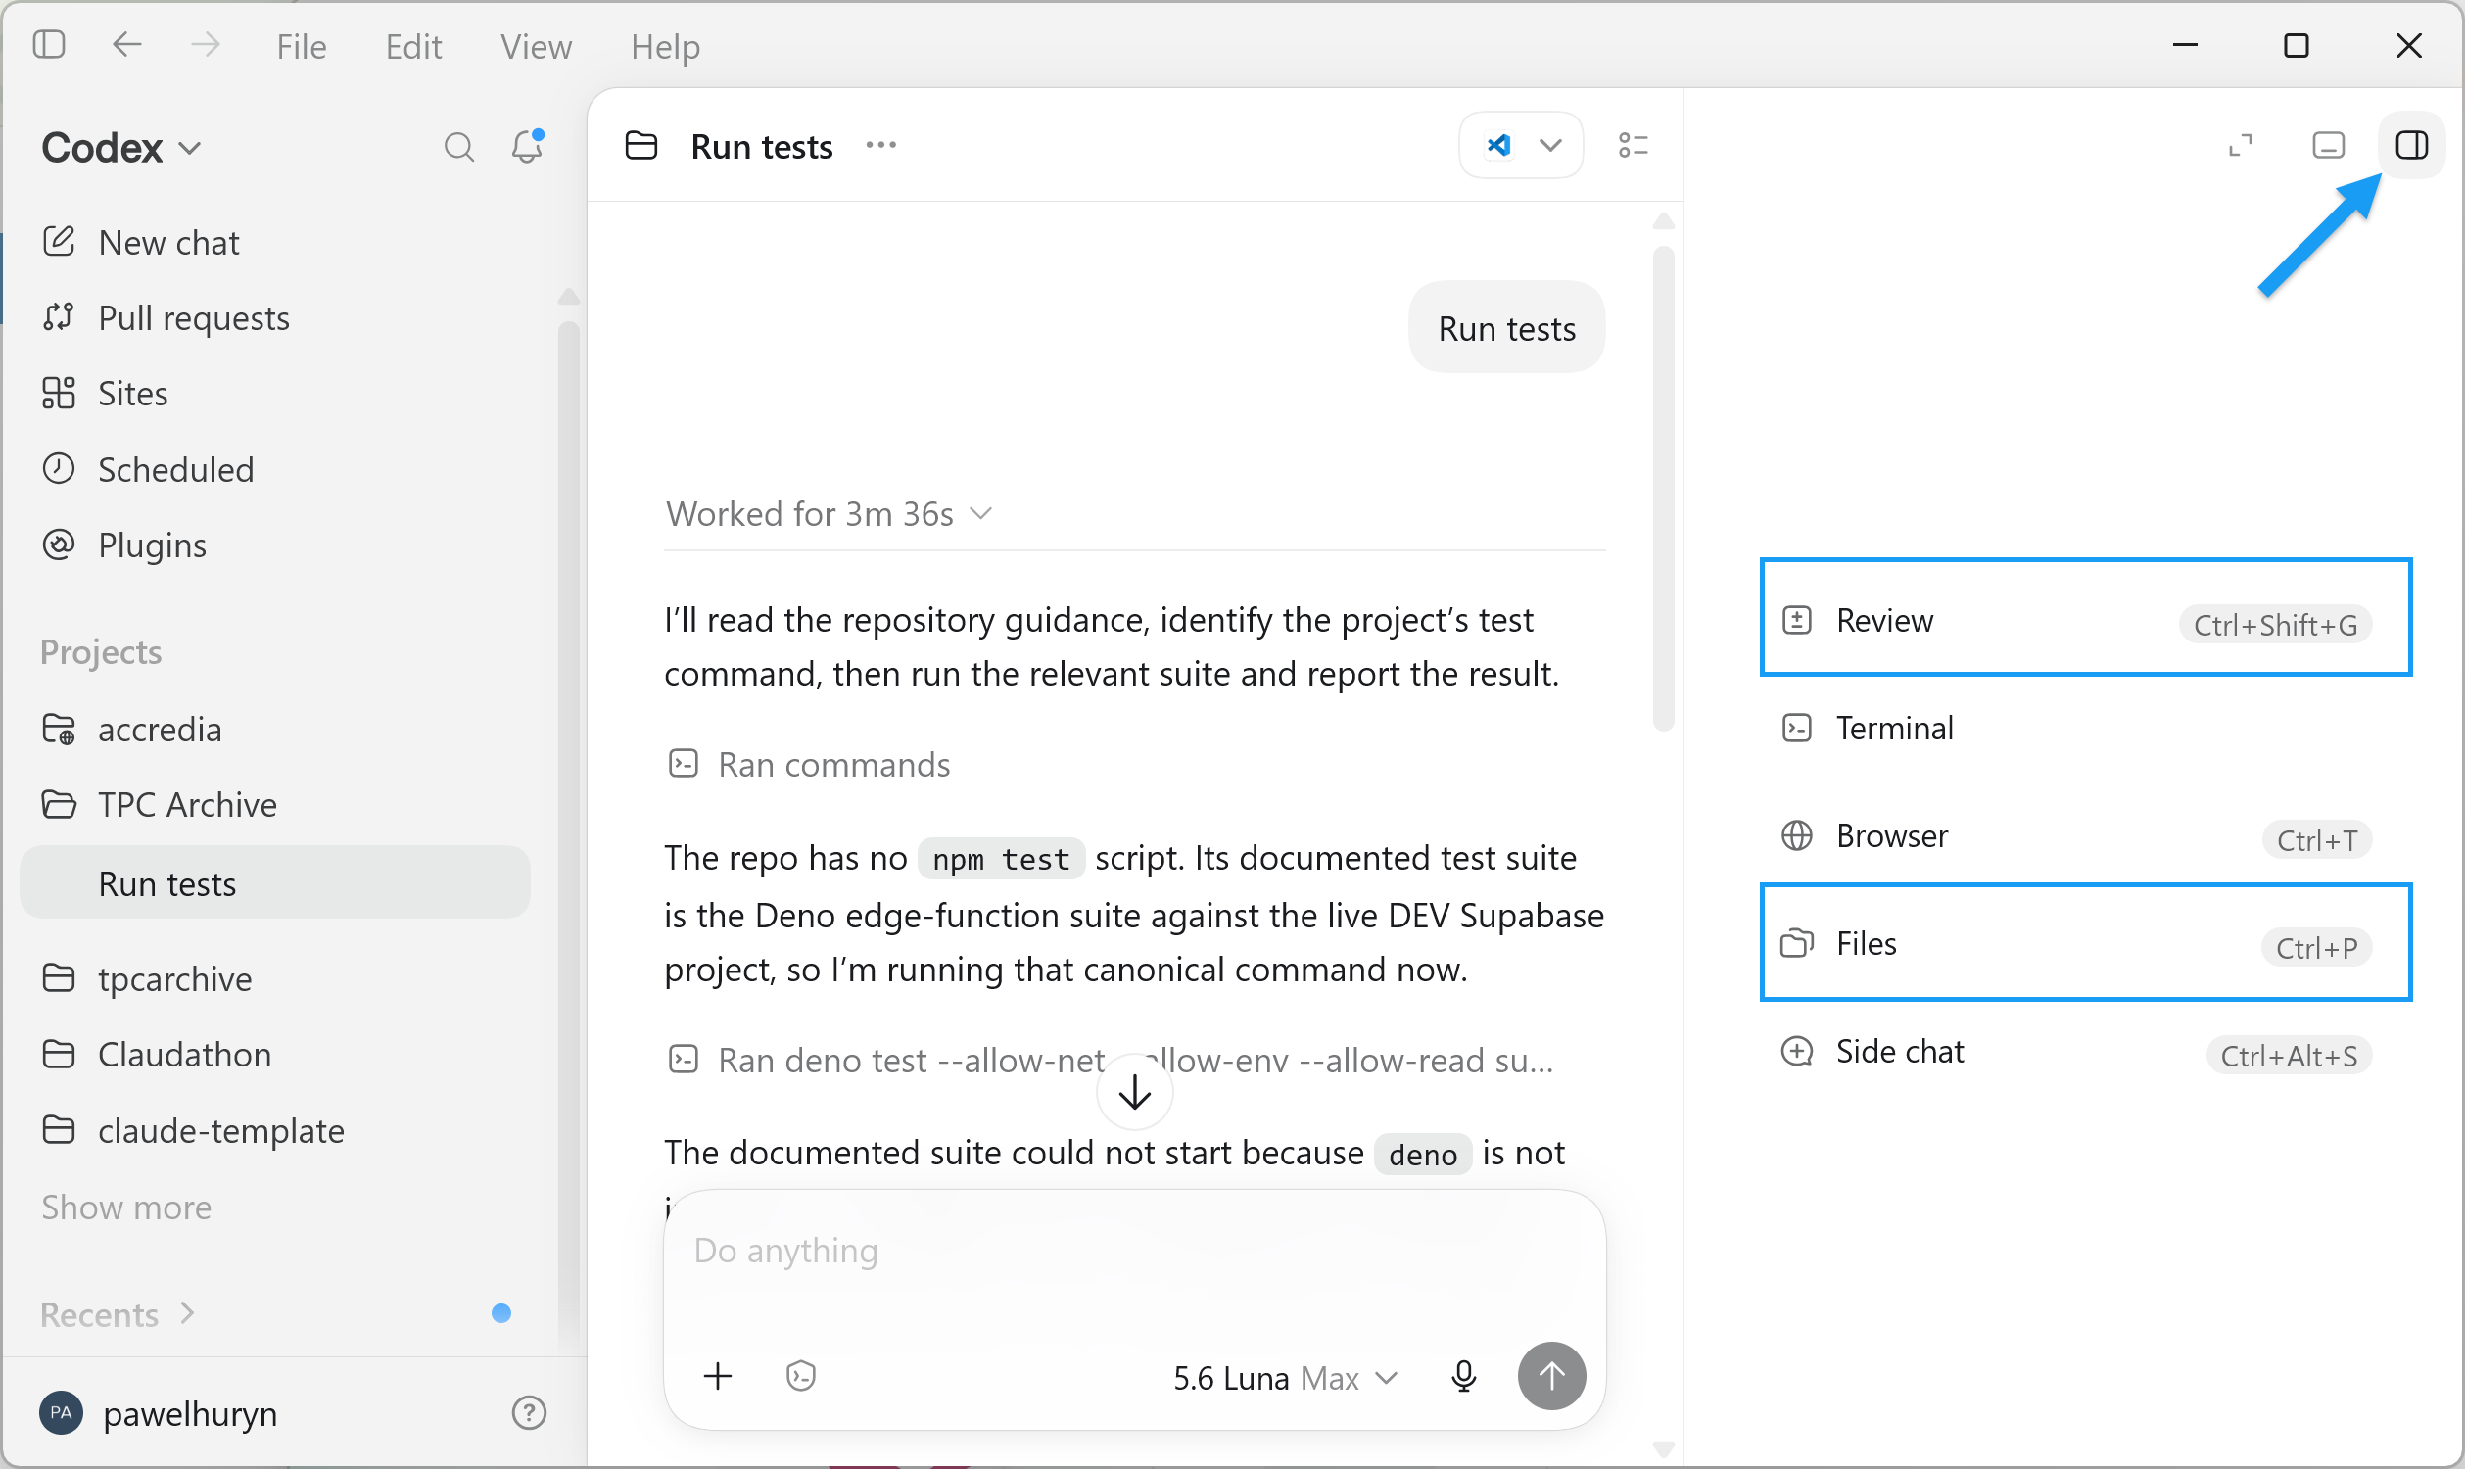
Task: Open the notifications bell
Action: click(x=527, y=147)
